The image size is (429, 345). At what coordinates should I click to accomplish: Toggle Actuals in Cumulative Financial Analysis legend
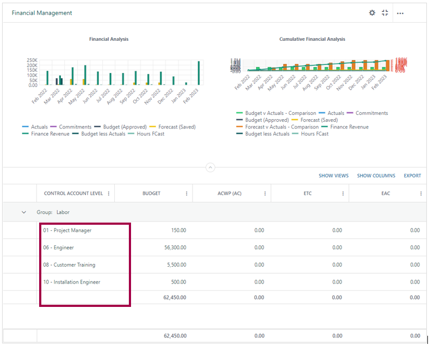click(x=331, y=113)
